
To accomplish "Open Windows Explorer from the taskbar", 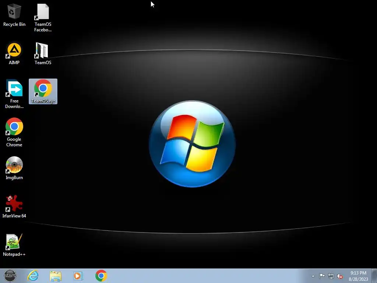I will point(56,276).
